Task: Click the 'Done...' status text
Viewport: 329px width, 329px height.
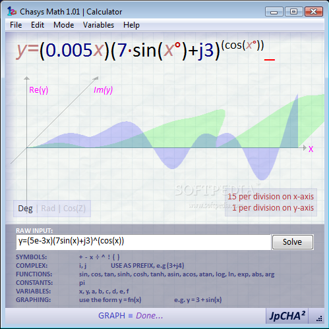Action: (x=150, y=316)
